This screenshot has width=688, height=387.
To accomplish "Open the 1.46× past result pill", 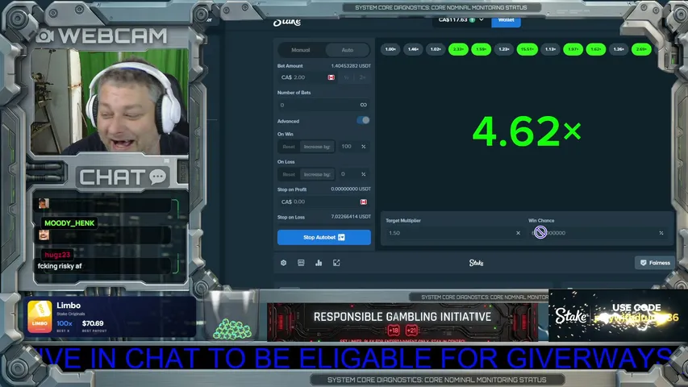I will pos(413,49).
